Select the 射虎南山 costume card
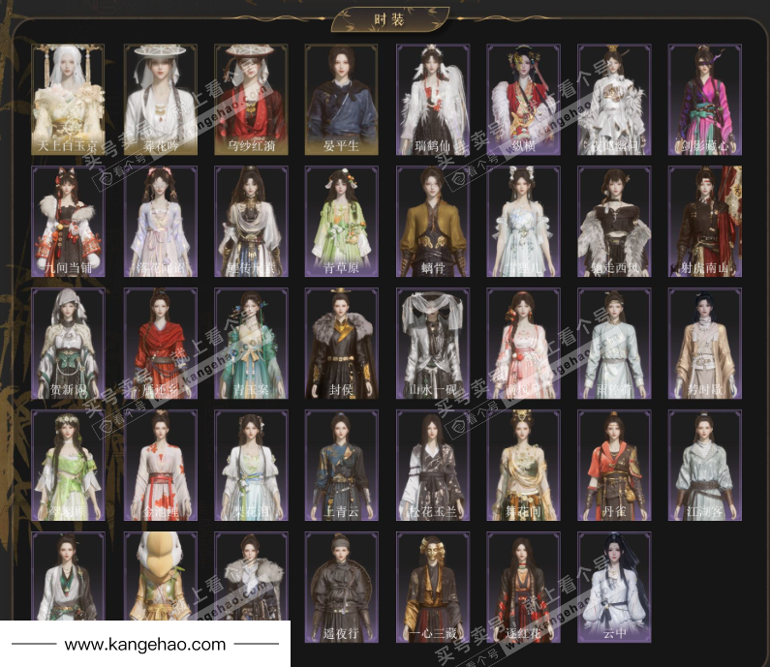Image resolution: width=770 pixels, height=667 pixels. coord(705,222)
